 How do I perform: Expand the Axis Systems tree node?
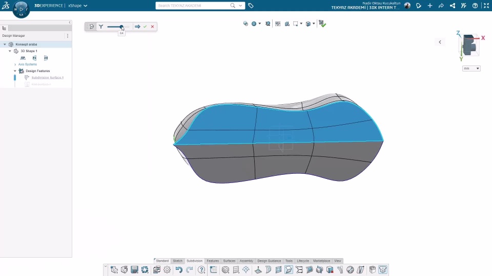(x=15, y=64)
